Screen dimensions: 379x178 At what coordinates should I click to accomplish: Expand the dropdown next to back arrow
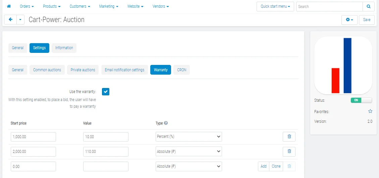click(x=20, y=19)
